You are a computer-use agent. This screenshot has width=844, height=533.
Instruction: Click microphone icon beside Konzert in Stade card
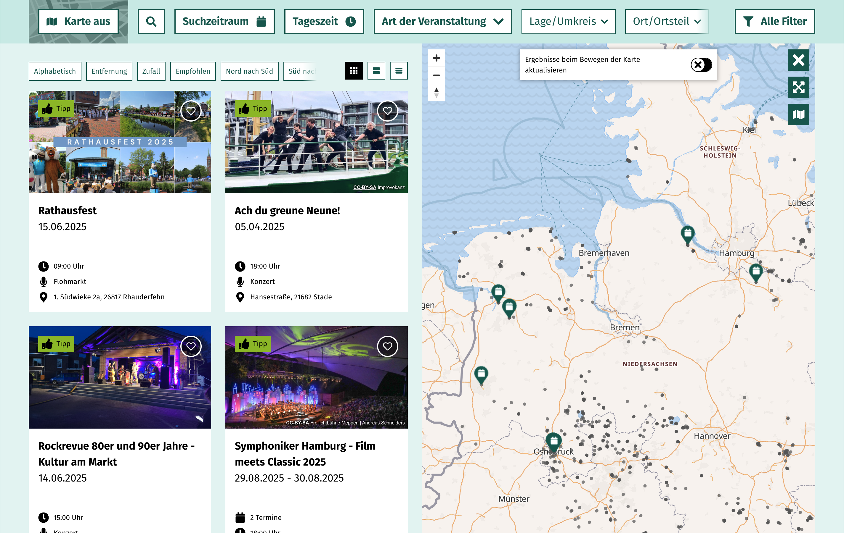[240, 282]
